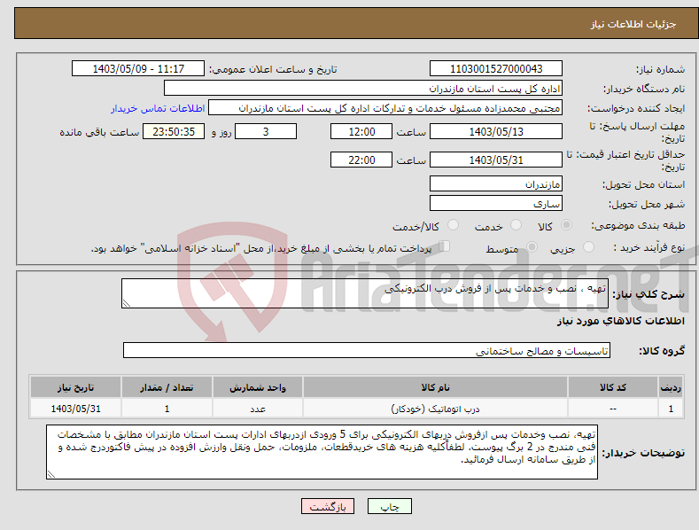This screenshot has height=530, width=699.
Task: Click the جزئیات اطلاعات نیاز header title
Action: point(633,24)
